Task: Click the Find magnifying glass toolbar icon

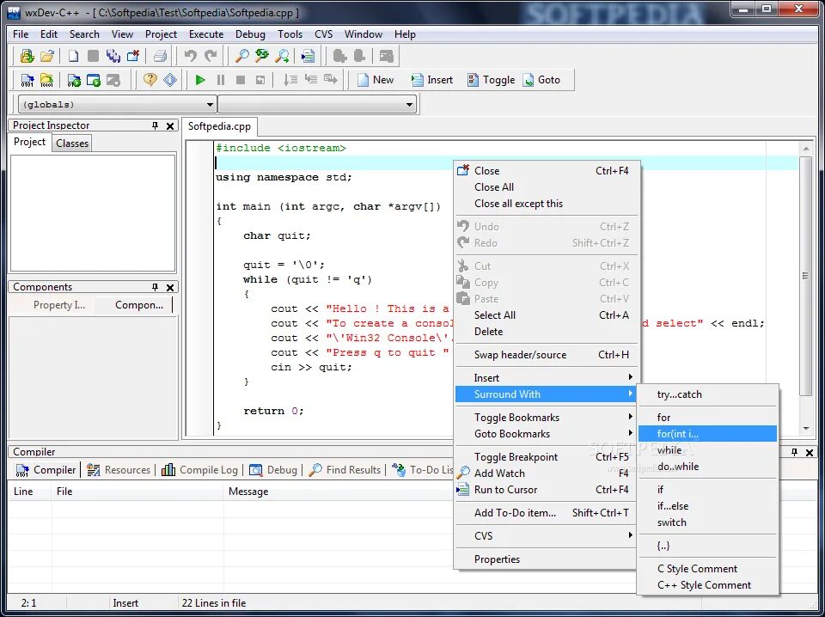Action: pyautogui.click(x=241, y=56)
